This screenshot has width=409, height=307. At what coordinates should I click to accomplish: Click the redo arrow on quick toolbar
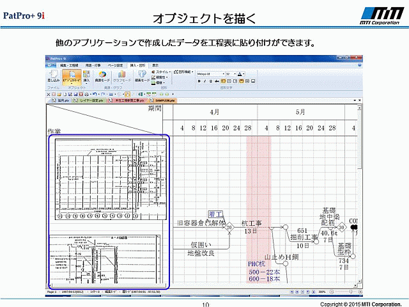pos(103,94)
